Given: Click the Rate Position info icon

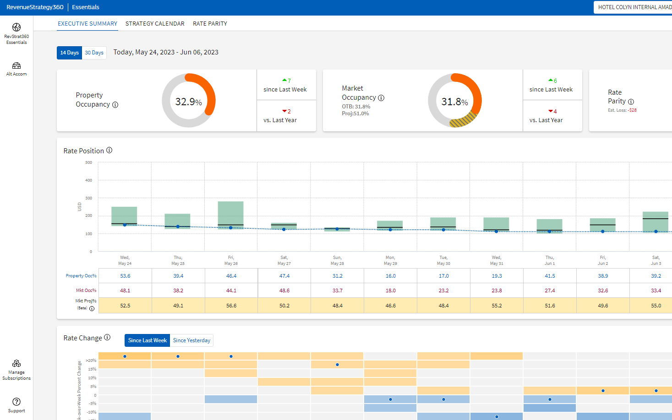Looking at the screenshot, I should pos(109,151).
